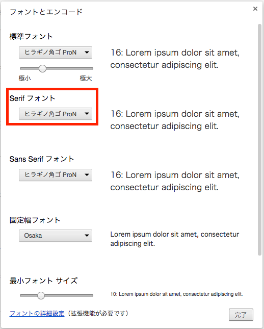This screenshot has width=264, height=329.
Task: Click the Sans Serif dropdown arrow
Action: coord(87,175)
